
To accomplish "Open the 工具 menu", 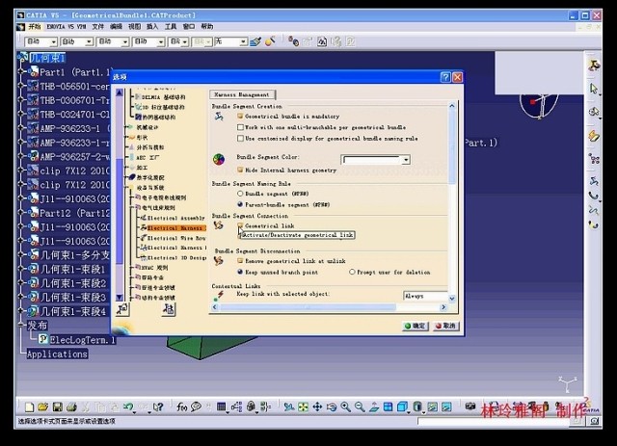I will tap(171, 26).
